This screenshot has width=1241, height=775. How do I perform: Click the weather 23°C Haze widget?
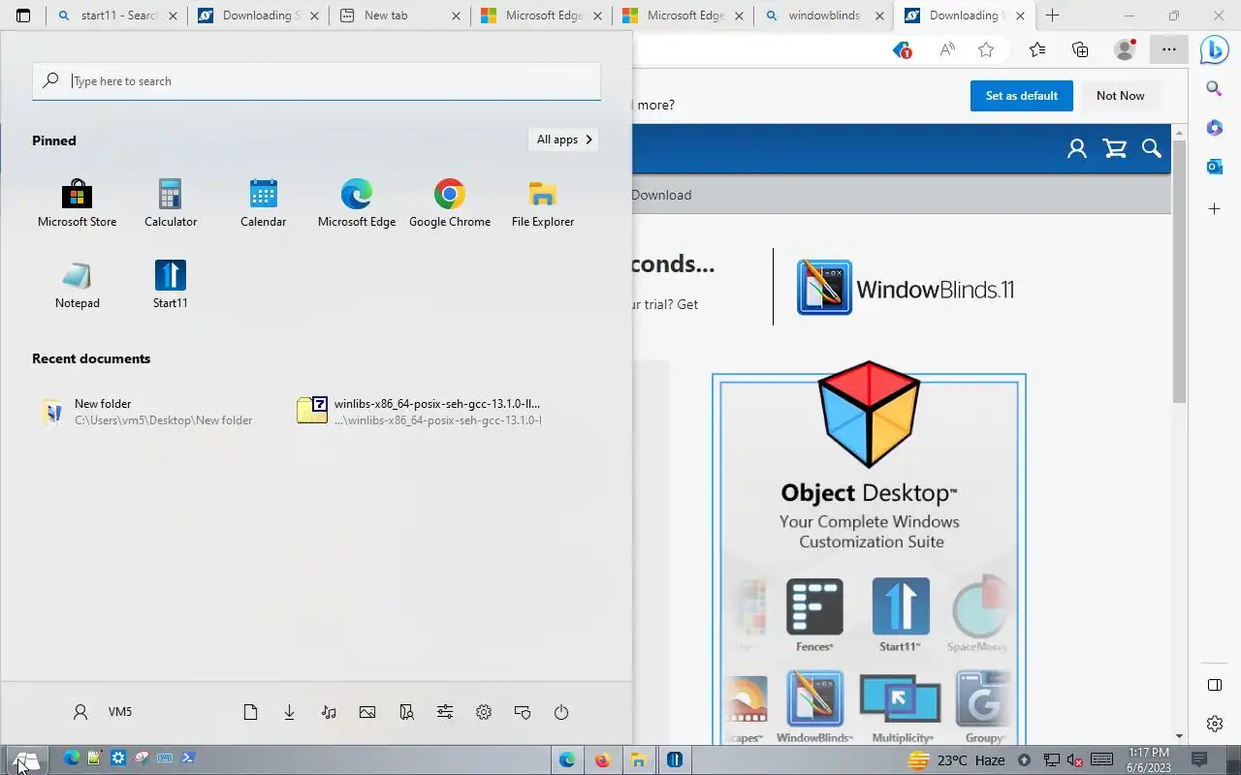click(956, 760)
